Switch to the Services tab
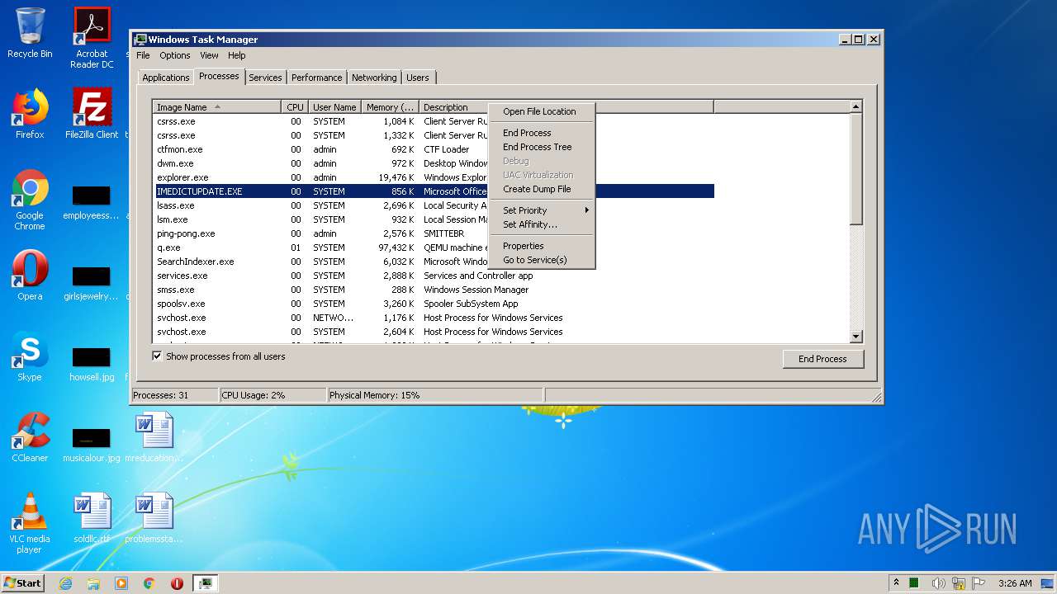The height and width of the screenshot is (594, 1057). 265,78
